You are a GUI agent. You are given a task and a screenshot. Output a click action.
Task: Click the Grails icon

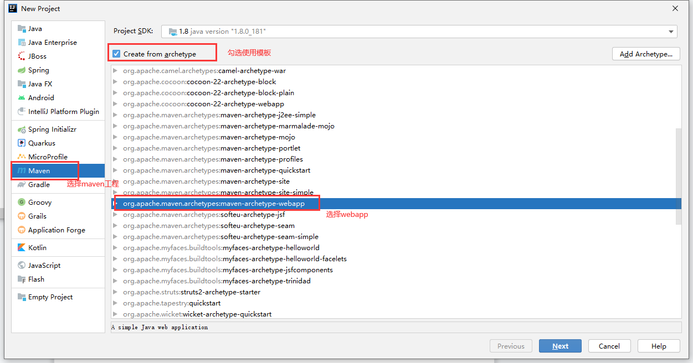click(22, 216)
